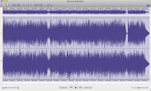Click the horizontal scrollbar below the waveform
The width and height of the screenshot is (151, 91).
(x=76, y=82)
